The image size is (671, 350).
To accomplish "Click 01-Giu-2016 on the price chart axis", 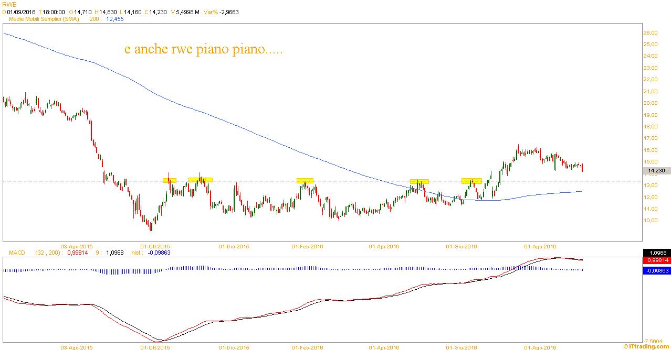I will tap(462, 246).
